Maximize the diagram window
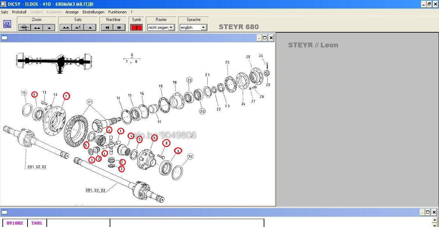Viewport: 439px width, 227px height. (265, 38)
